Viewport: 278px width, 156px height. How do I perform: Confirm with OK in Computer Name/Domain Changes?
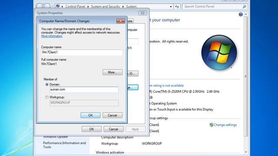coord(90,115)
